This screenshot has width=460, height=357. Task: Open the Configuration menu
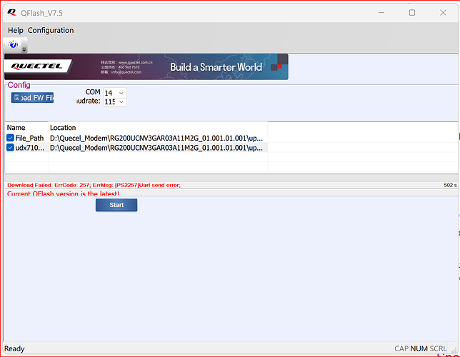(x=51, y=30)
